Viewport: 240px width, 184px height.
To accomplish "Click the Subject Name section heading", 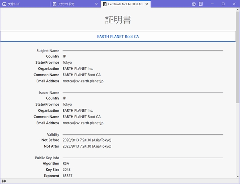I will tap(48, 51).
